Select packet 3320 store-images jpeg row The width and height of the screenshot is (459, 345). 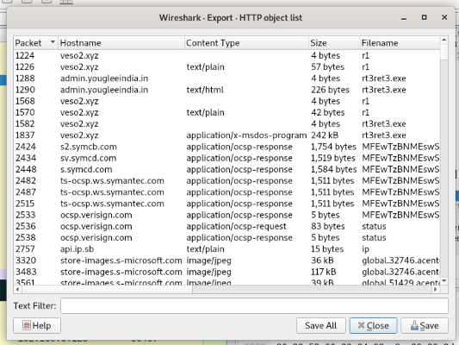(226, 260)
